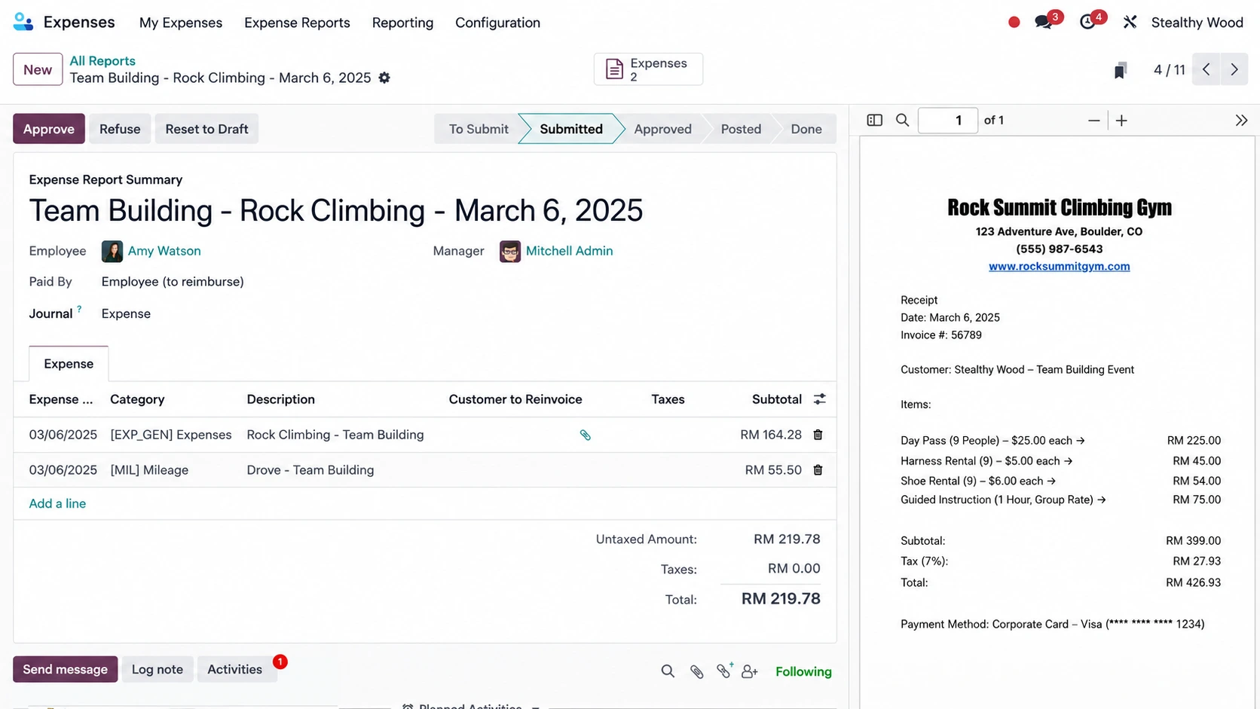Open Mitchell Admin manager link
The image size is (1260, 709).
569,251
